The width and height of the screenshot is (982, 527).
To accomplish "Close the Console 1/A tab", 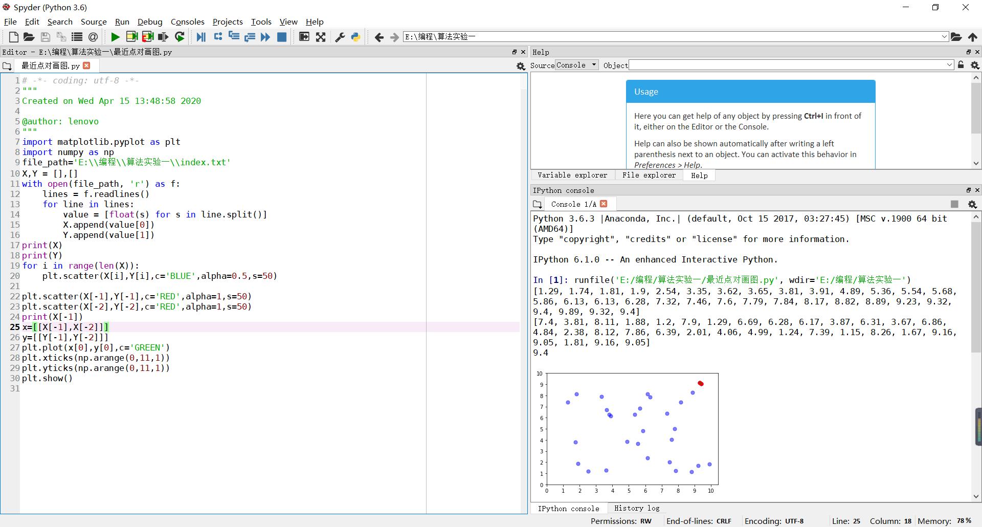I will click(604, 204).
